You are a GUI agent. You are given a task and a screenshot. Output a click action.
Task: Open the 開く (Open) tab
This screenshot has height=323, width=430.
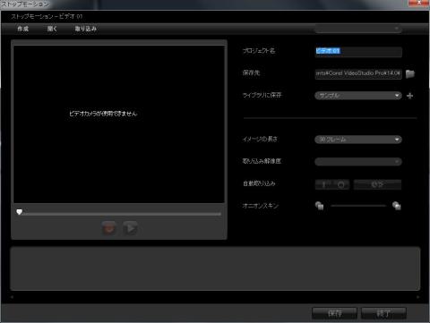(x=52, y=29)
